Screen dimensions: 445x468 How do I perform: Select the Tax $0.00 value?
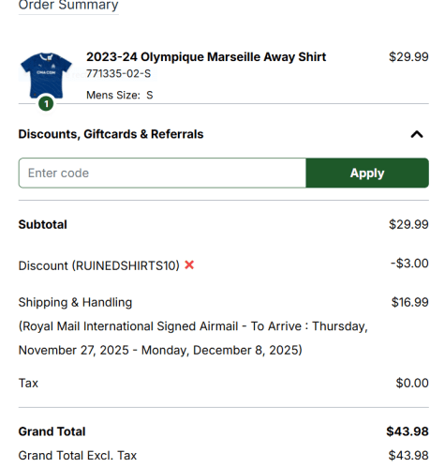pyautogui.click(x=412, y=383)
